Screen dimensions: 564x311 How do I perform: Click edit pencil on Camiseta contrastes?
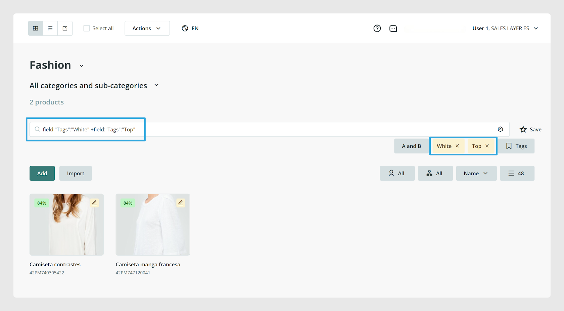pyautogui.click(x=95, y=203)
